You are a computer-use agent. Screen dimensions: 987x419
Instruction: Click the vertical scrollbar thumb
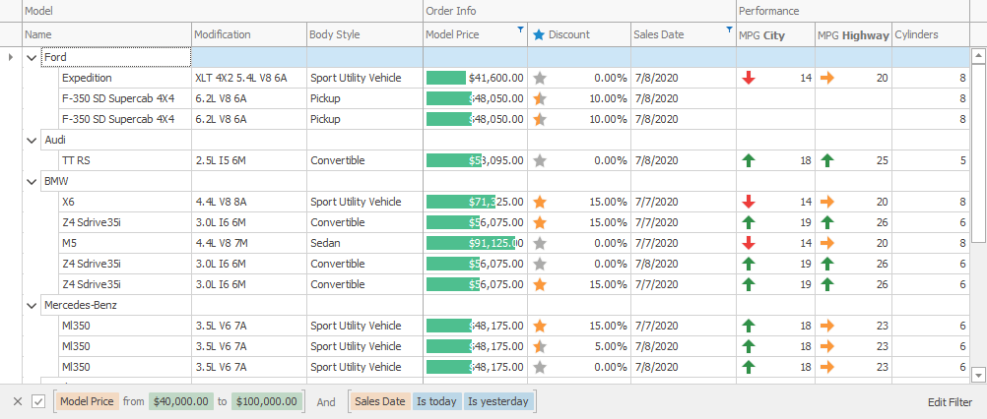(978, 152)
